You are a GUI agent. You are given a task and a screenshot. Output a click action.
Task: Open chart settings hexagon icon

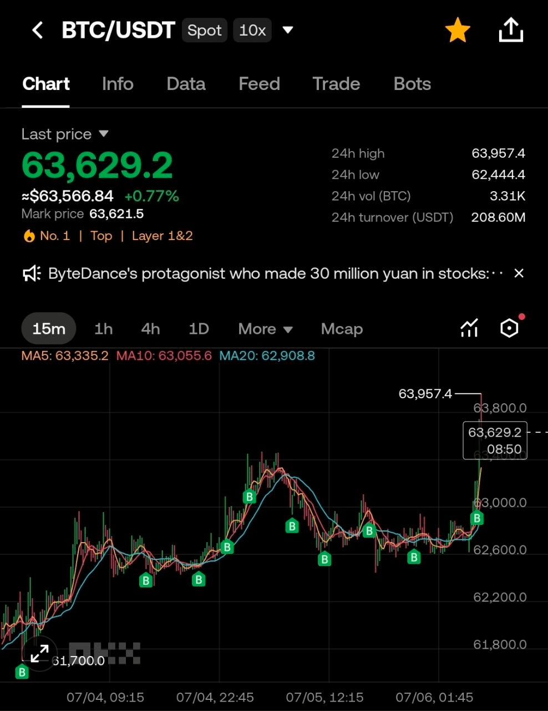(x=509, y=328)
